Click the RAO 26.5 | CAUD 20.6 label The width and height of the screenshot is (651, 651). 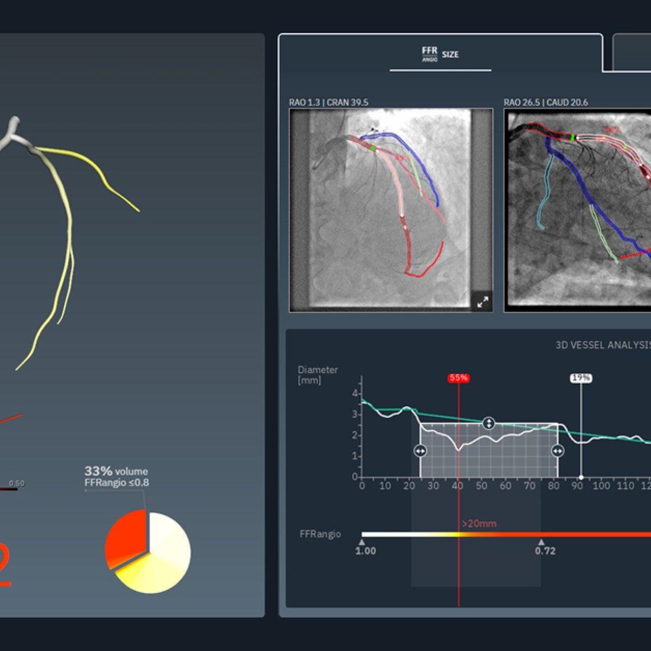coord(545,101)
